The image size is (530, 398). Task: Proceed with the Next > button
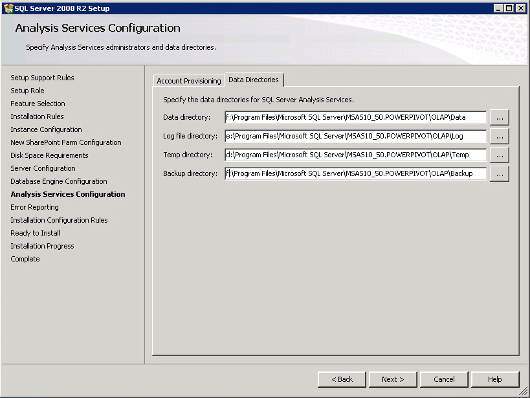(393, 379)
